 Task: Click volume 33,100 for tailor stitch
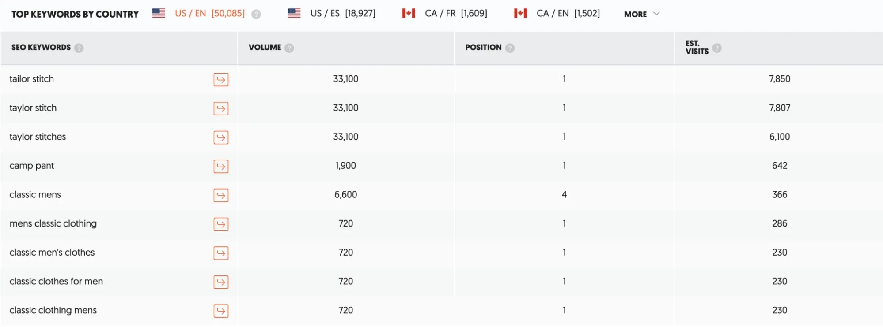coord(346,79)
